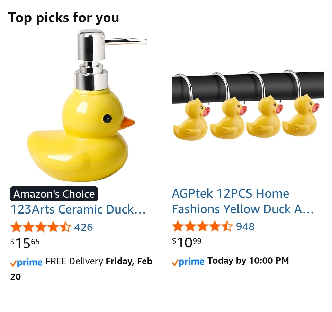Click the Prime logo under the $15.65 price
The width and height of the screenshot is (332, 312).
point(26,262)
